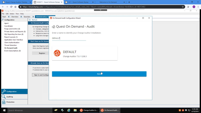Screen dimensions: 201x113
Task: Open the Configuration section with wrench icon
Action: tap(14, 91)
